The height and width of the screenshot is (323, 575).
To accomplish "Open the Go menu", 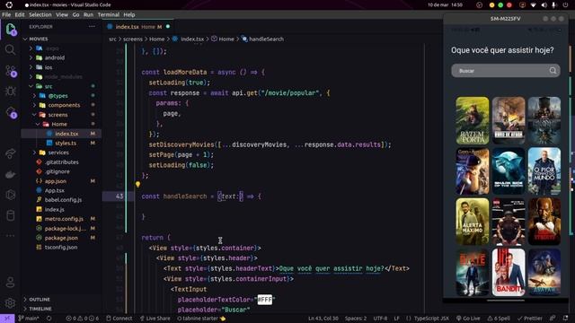I will (x=75, y=14).
